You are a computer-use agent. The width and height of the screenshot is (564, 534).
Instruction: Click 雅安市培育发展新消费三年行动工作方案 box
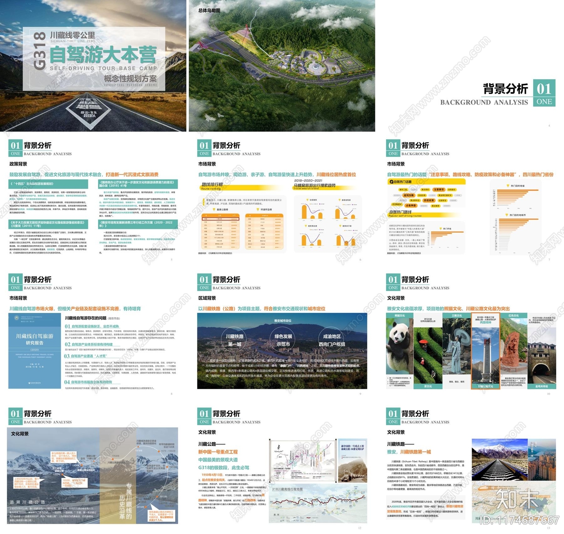coord(138,224)
